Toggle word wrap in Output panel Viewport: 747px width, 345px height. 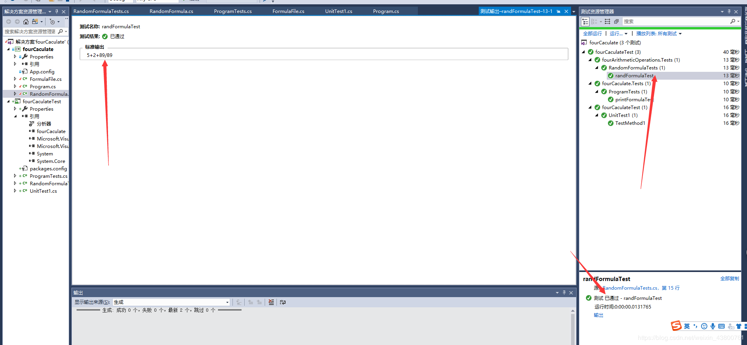pyautogui.click(x=283, y=302)
